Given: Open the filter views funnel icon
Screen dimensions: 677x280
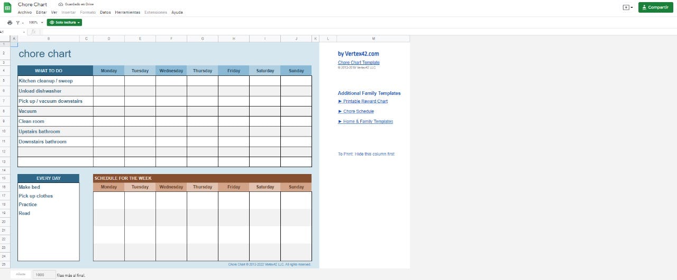Looking at the screenshot, I should pyautogui.click(x=17, y=23).
